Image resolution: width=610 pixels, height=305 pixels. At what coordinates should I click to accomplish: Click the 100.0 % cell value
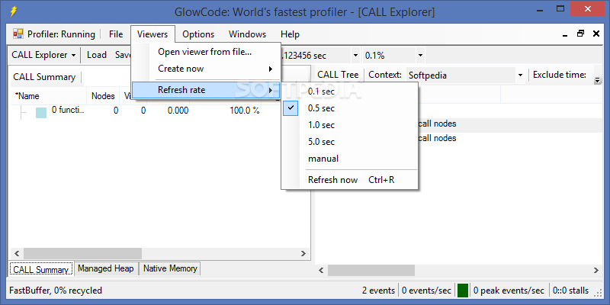244,111
